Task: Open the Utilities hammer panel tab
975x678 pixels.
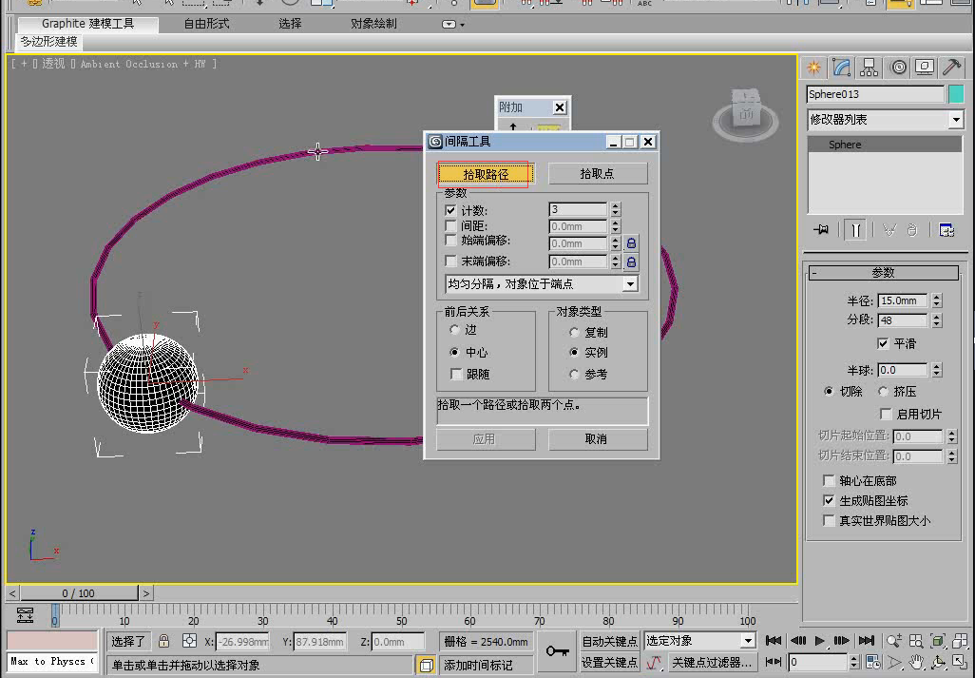Action: (x=951, y=68)
